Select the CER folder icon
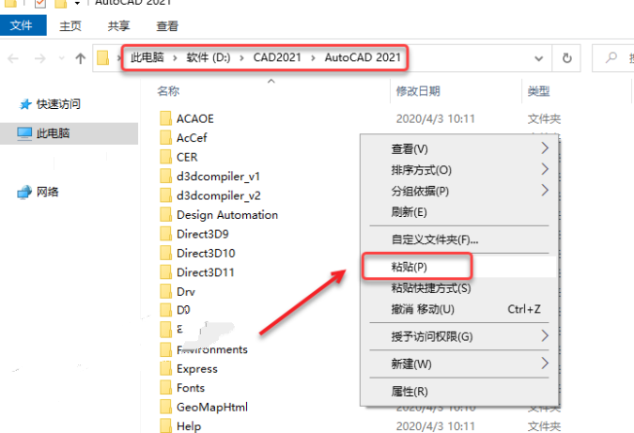Viewport: 634px width, 433px height. tap(165, 157)
